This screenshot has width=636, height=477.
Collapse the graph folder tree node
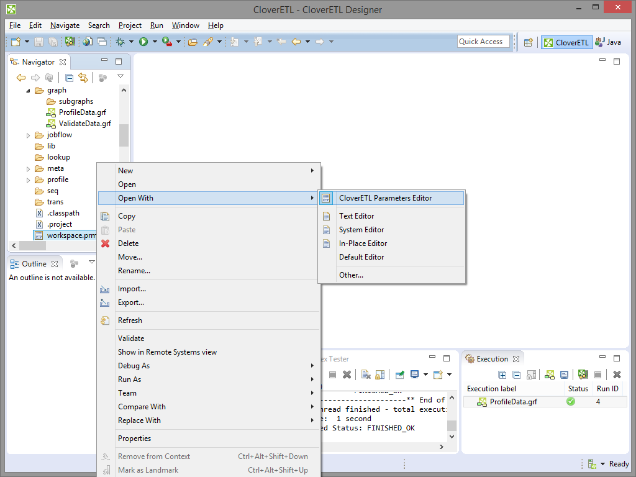click(x=29, y=90)
